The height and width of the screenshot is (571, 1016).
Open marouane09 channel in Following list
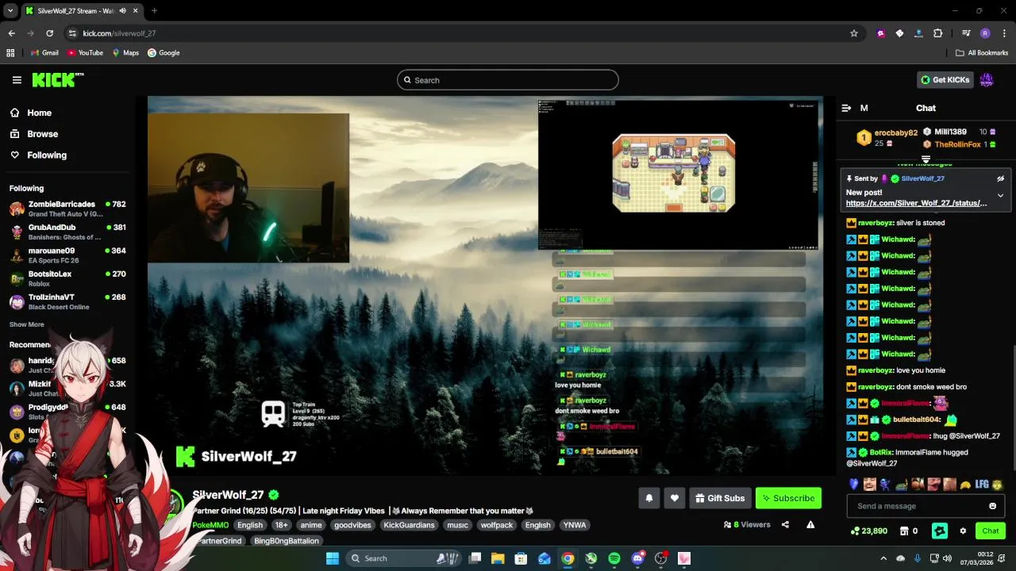pyautogui.click(x=67, y=255)
